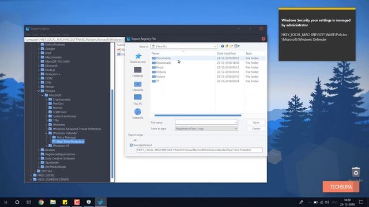Viewport: 369px width, 207px height.
Task: Choose the Selected branch radio button
Action: (x=131, y=145)
